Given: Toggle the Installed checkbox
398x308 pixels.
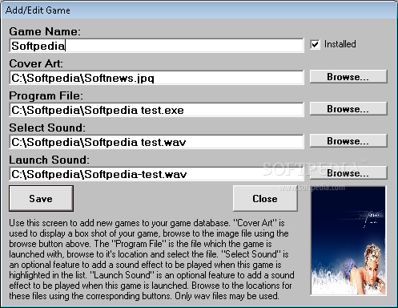Looking at the screenshot, I should tap(315, 44).
